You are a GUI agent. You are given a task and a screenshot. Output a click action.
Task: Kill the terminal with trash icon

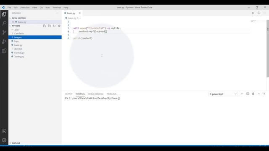[253, 94]
